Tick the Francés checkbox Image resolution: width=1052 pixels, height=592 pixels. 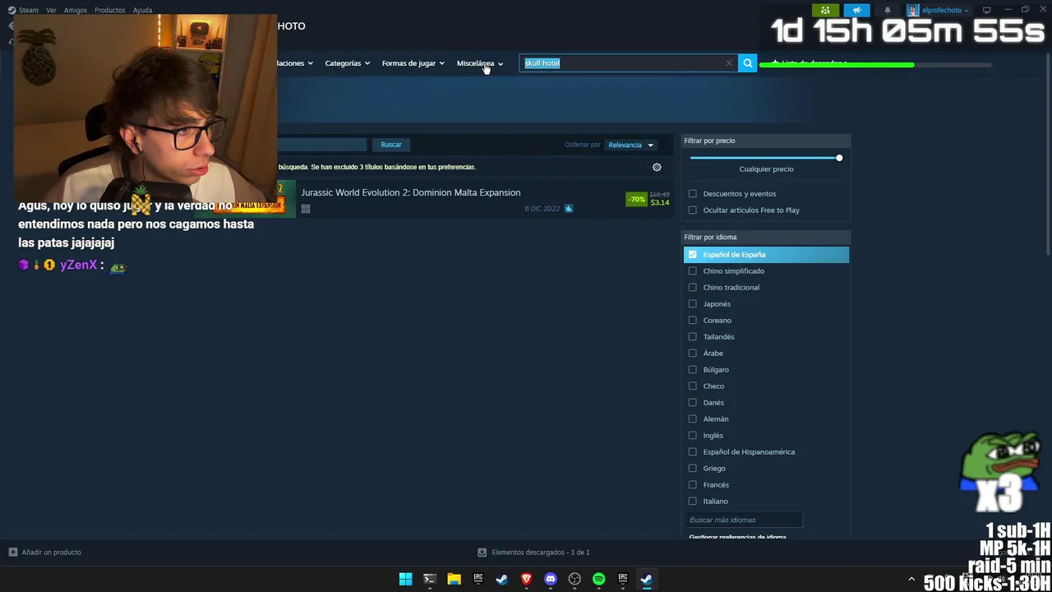pos(693,485)
